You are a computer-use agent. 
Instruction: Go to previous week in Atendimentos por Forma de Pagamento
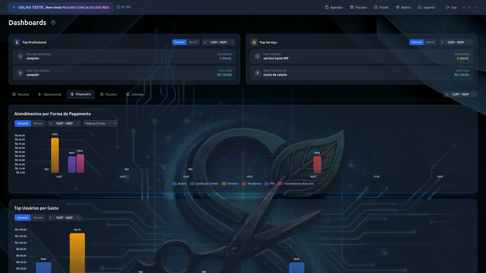[51, 123]
